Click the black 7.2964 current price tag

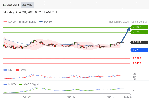pyautogui.click(x=139, y=42)
